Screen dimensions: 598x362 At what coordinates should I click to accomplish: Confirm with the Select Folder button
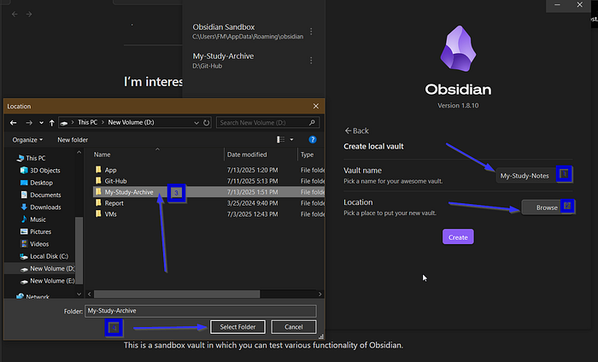tap(237, 327)
